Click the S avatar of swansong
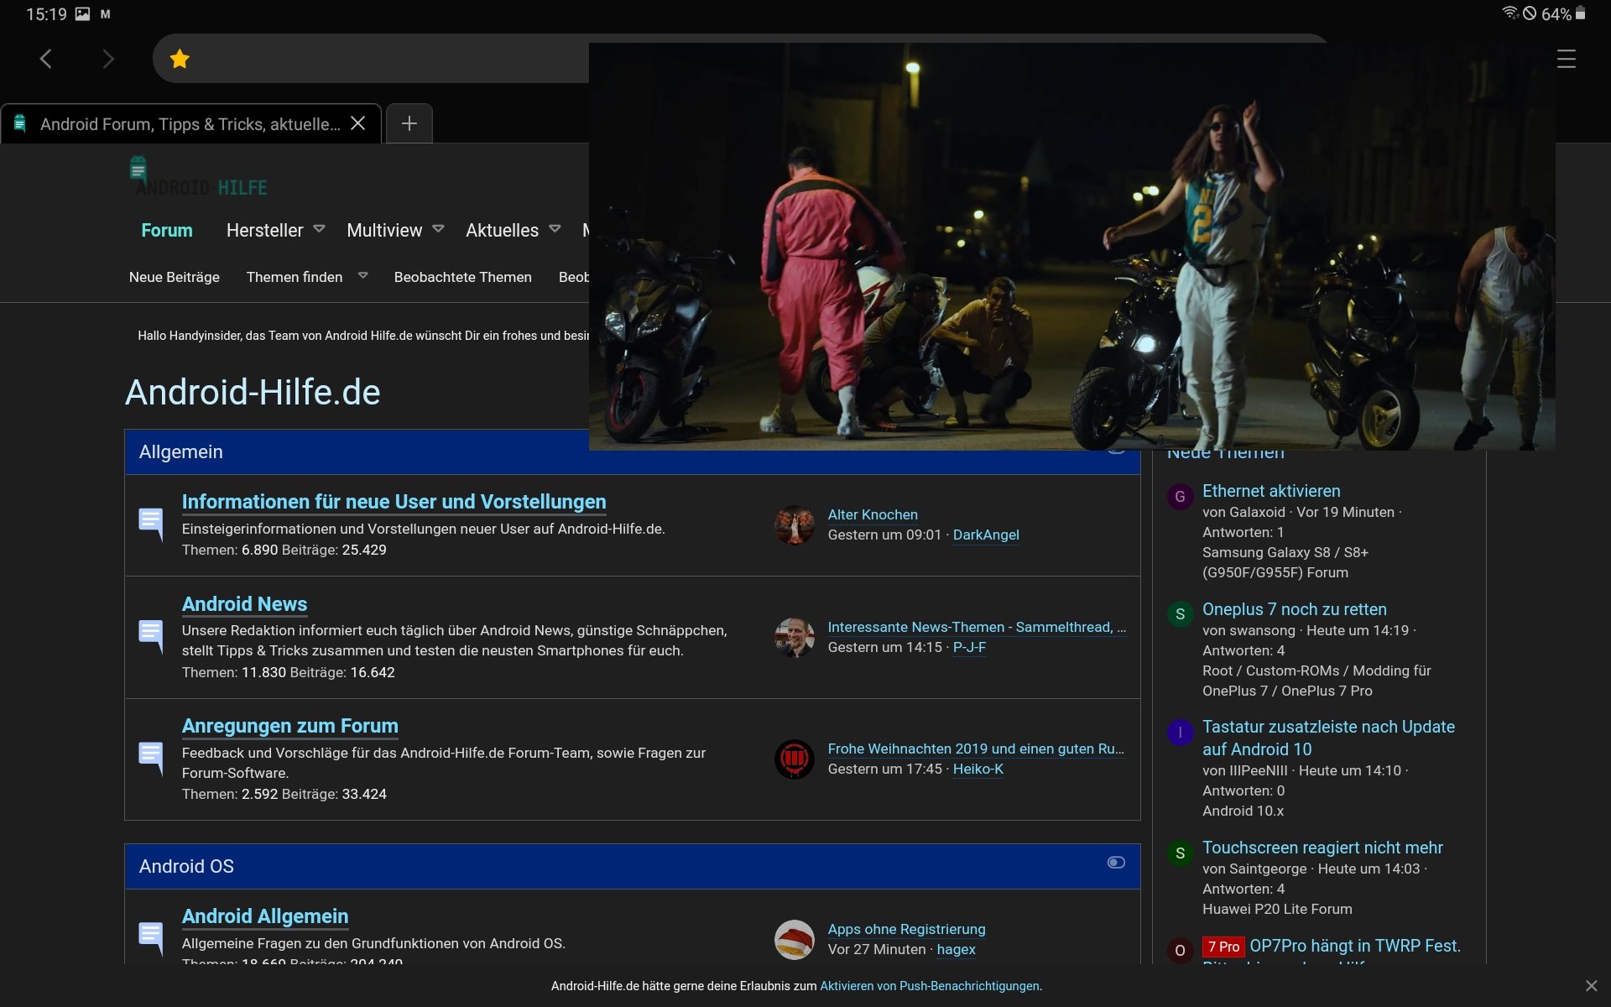Screen dimensions: 1611x1007 [1180, 613]
